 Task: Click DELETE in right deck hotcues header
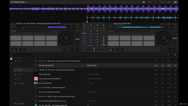coord(152,31)
